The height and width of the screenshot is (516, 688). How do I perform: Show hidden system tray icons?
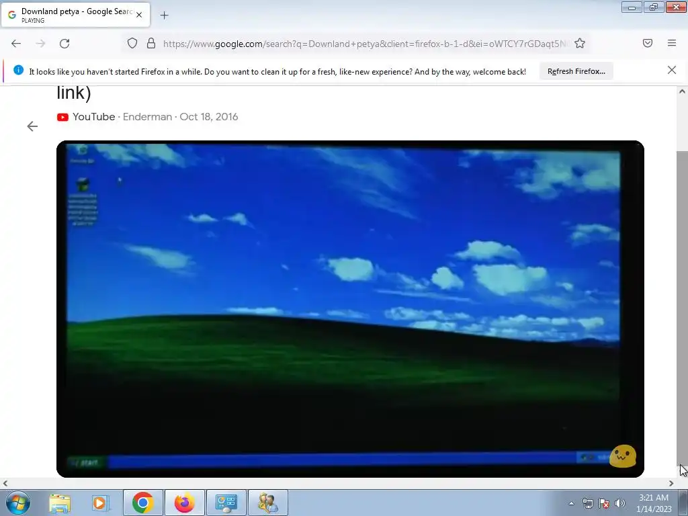(571, 503)
